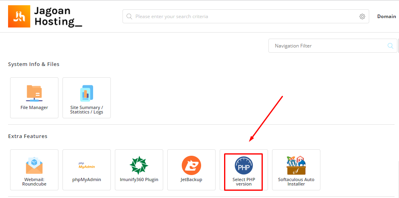Open the Webmail: Roundcube icon
Screen dimensions: 399x198
[x=34, y=165]
